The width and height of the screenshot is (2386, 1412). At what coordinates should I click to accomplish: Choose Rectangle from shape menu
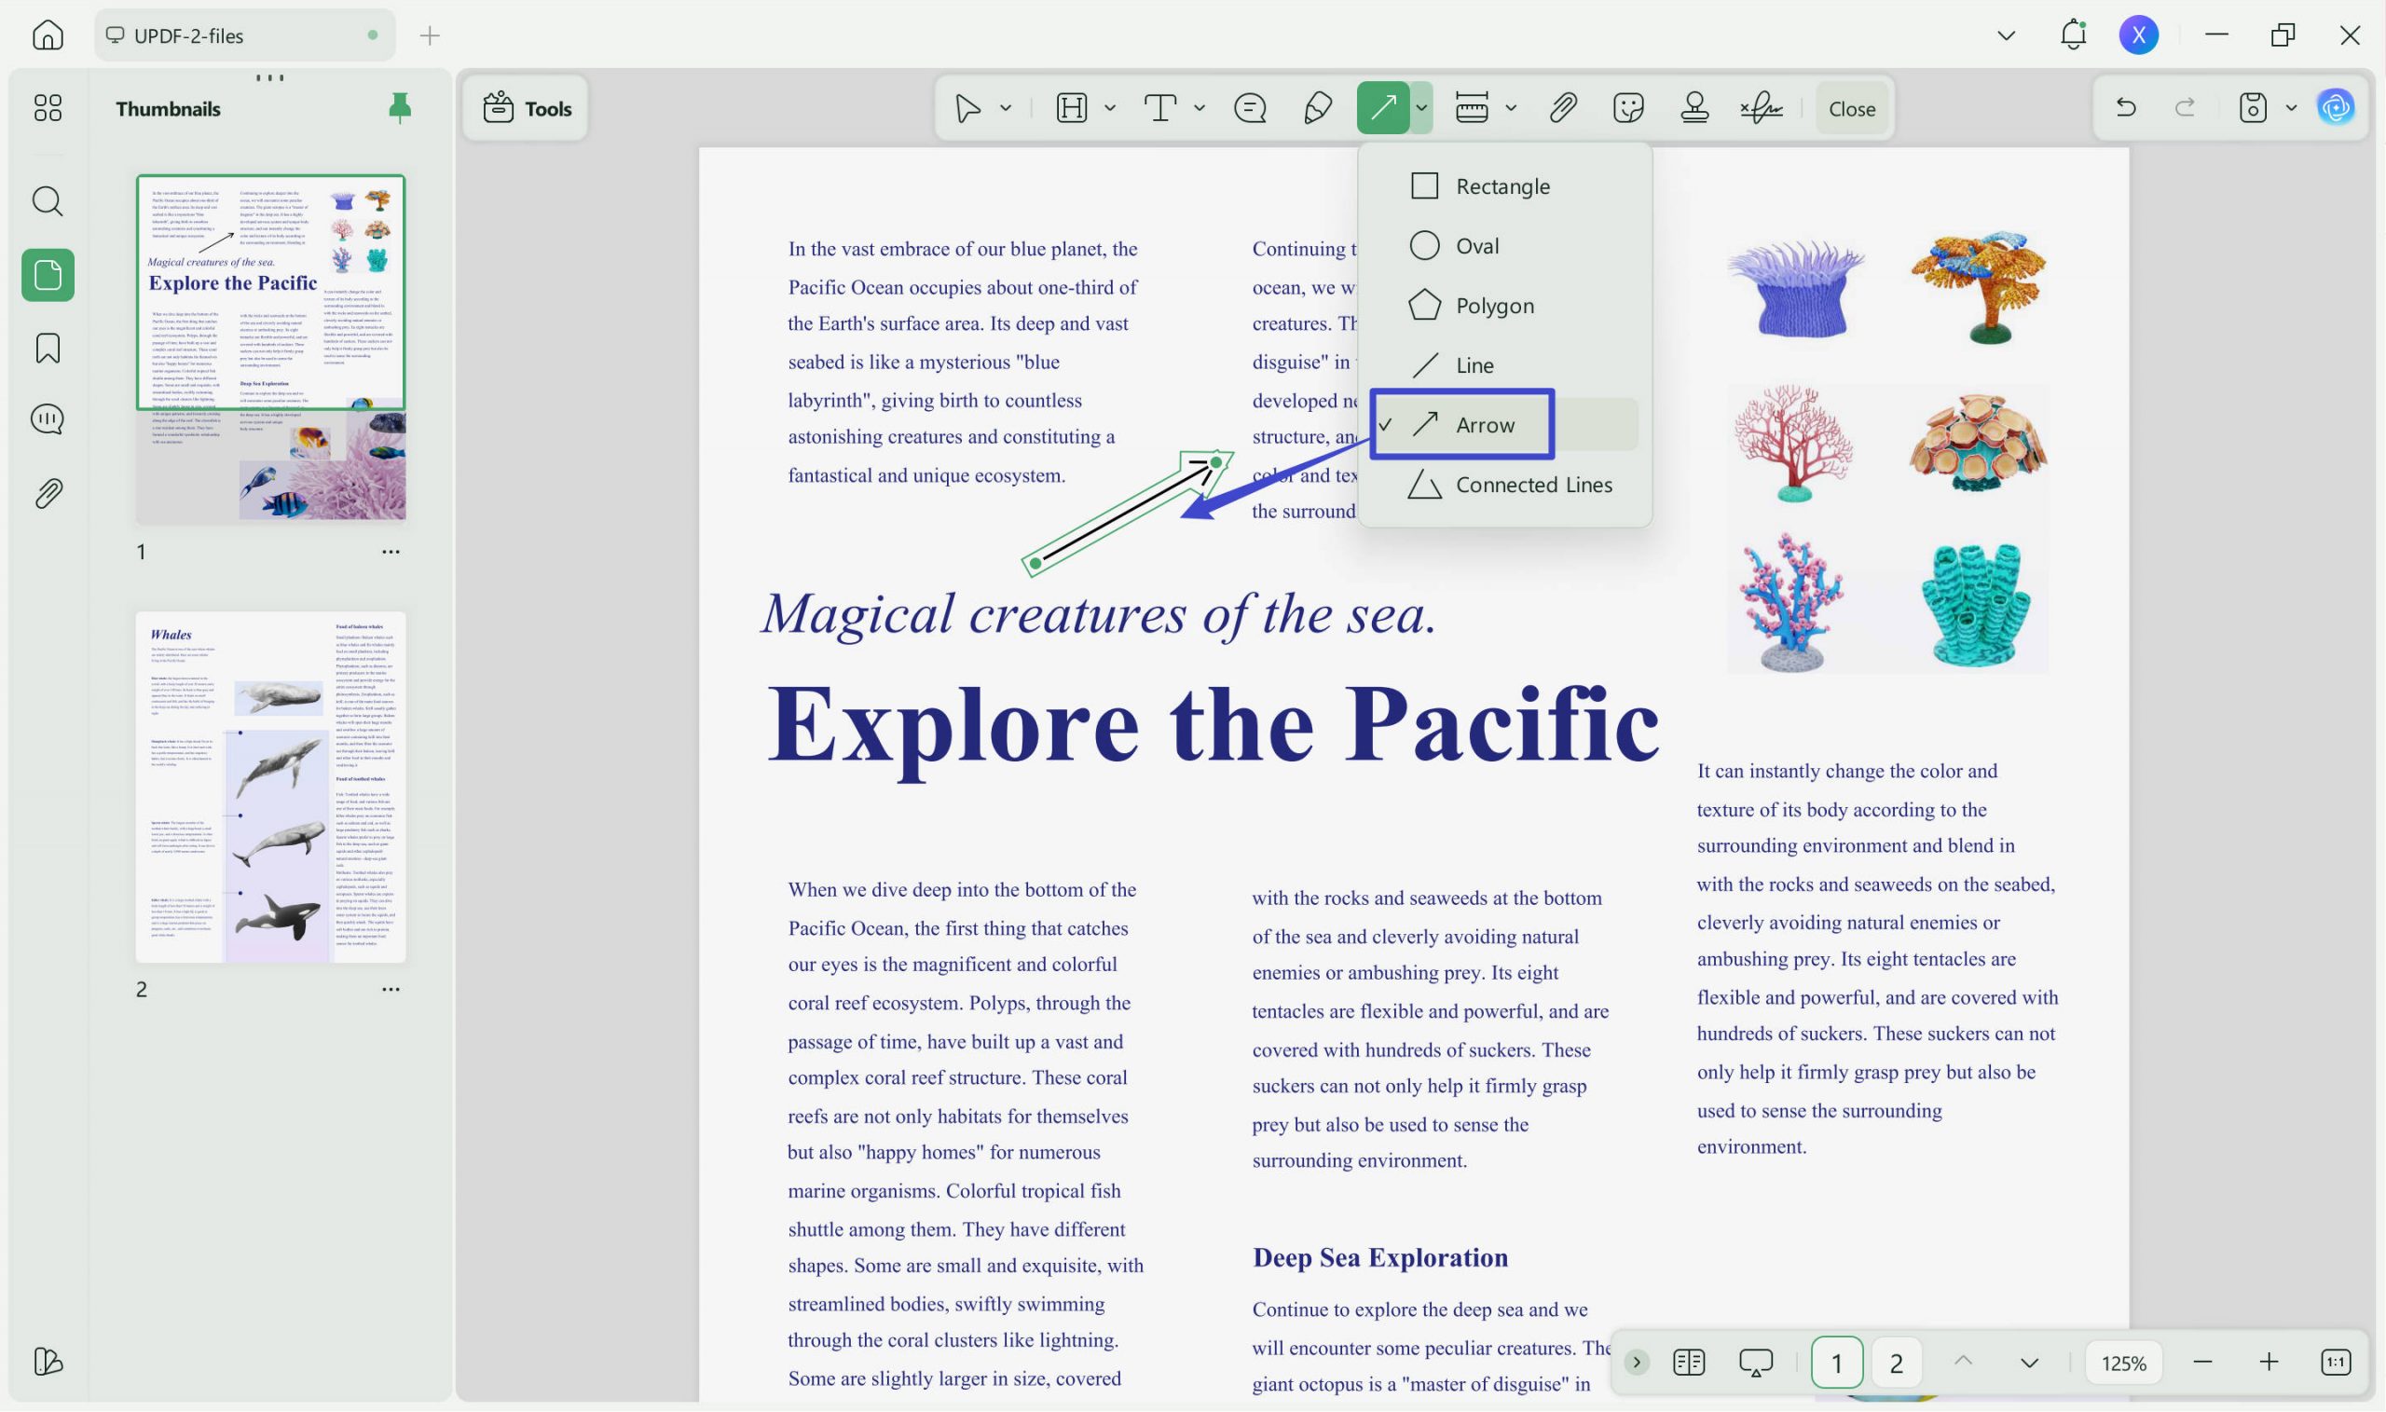coord(1505,185)
